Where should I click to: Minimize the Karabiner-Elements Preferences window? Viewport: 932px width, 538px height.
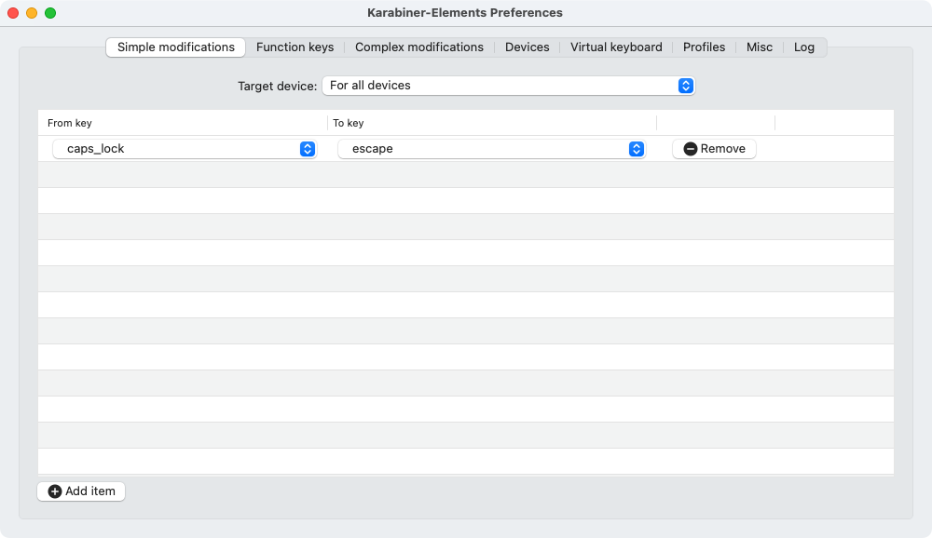[32, 13]
